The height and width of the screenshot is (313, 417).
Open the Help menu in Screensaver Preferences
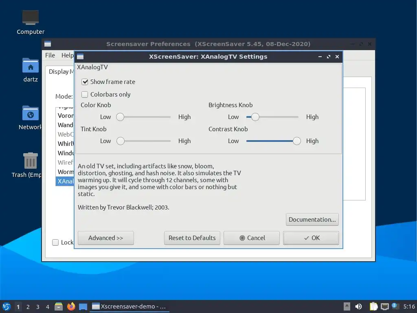click(67, 55)
